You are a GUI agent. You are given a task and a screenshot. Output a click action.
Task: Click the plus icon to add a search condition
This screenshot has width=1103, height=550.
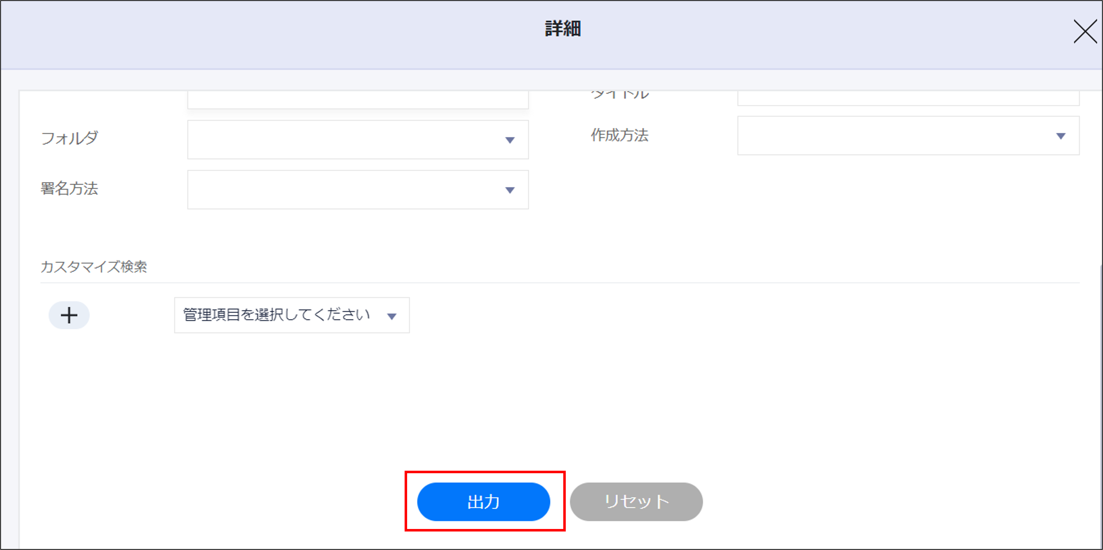click(x=69, y=315)
